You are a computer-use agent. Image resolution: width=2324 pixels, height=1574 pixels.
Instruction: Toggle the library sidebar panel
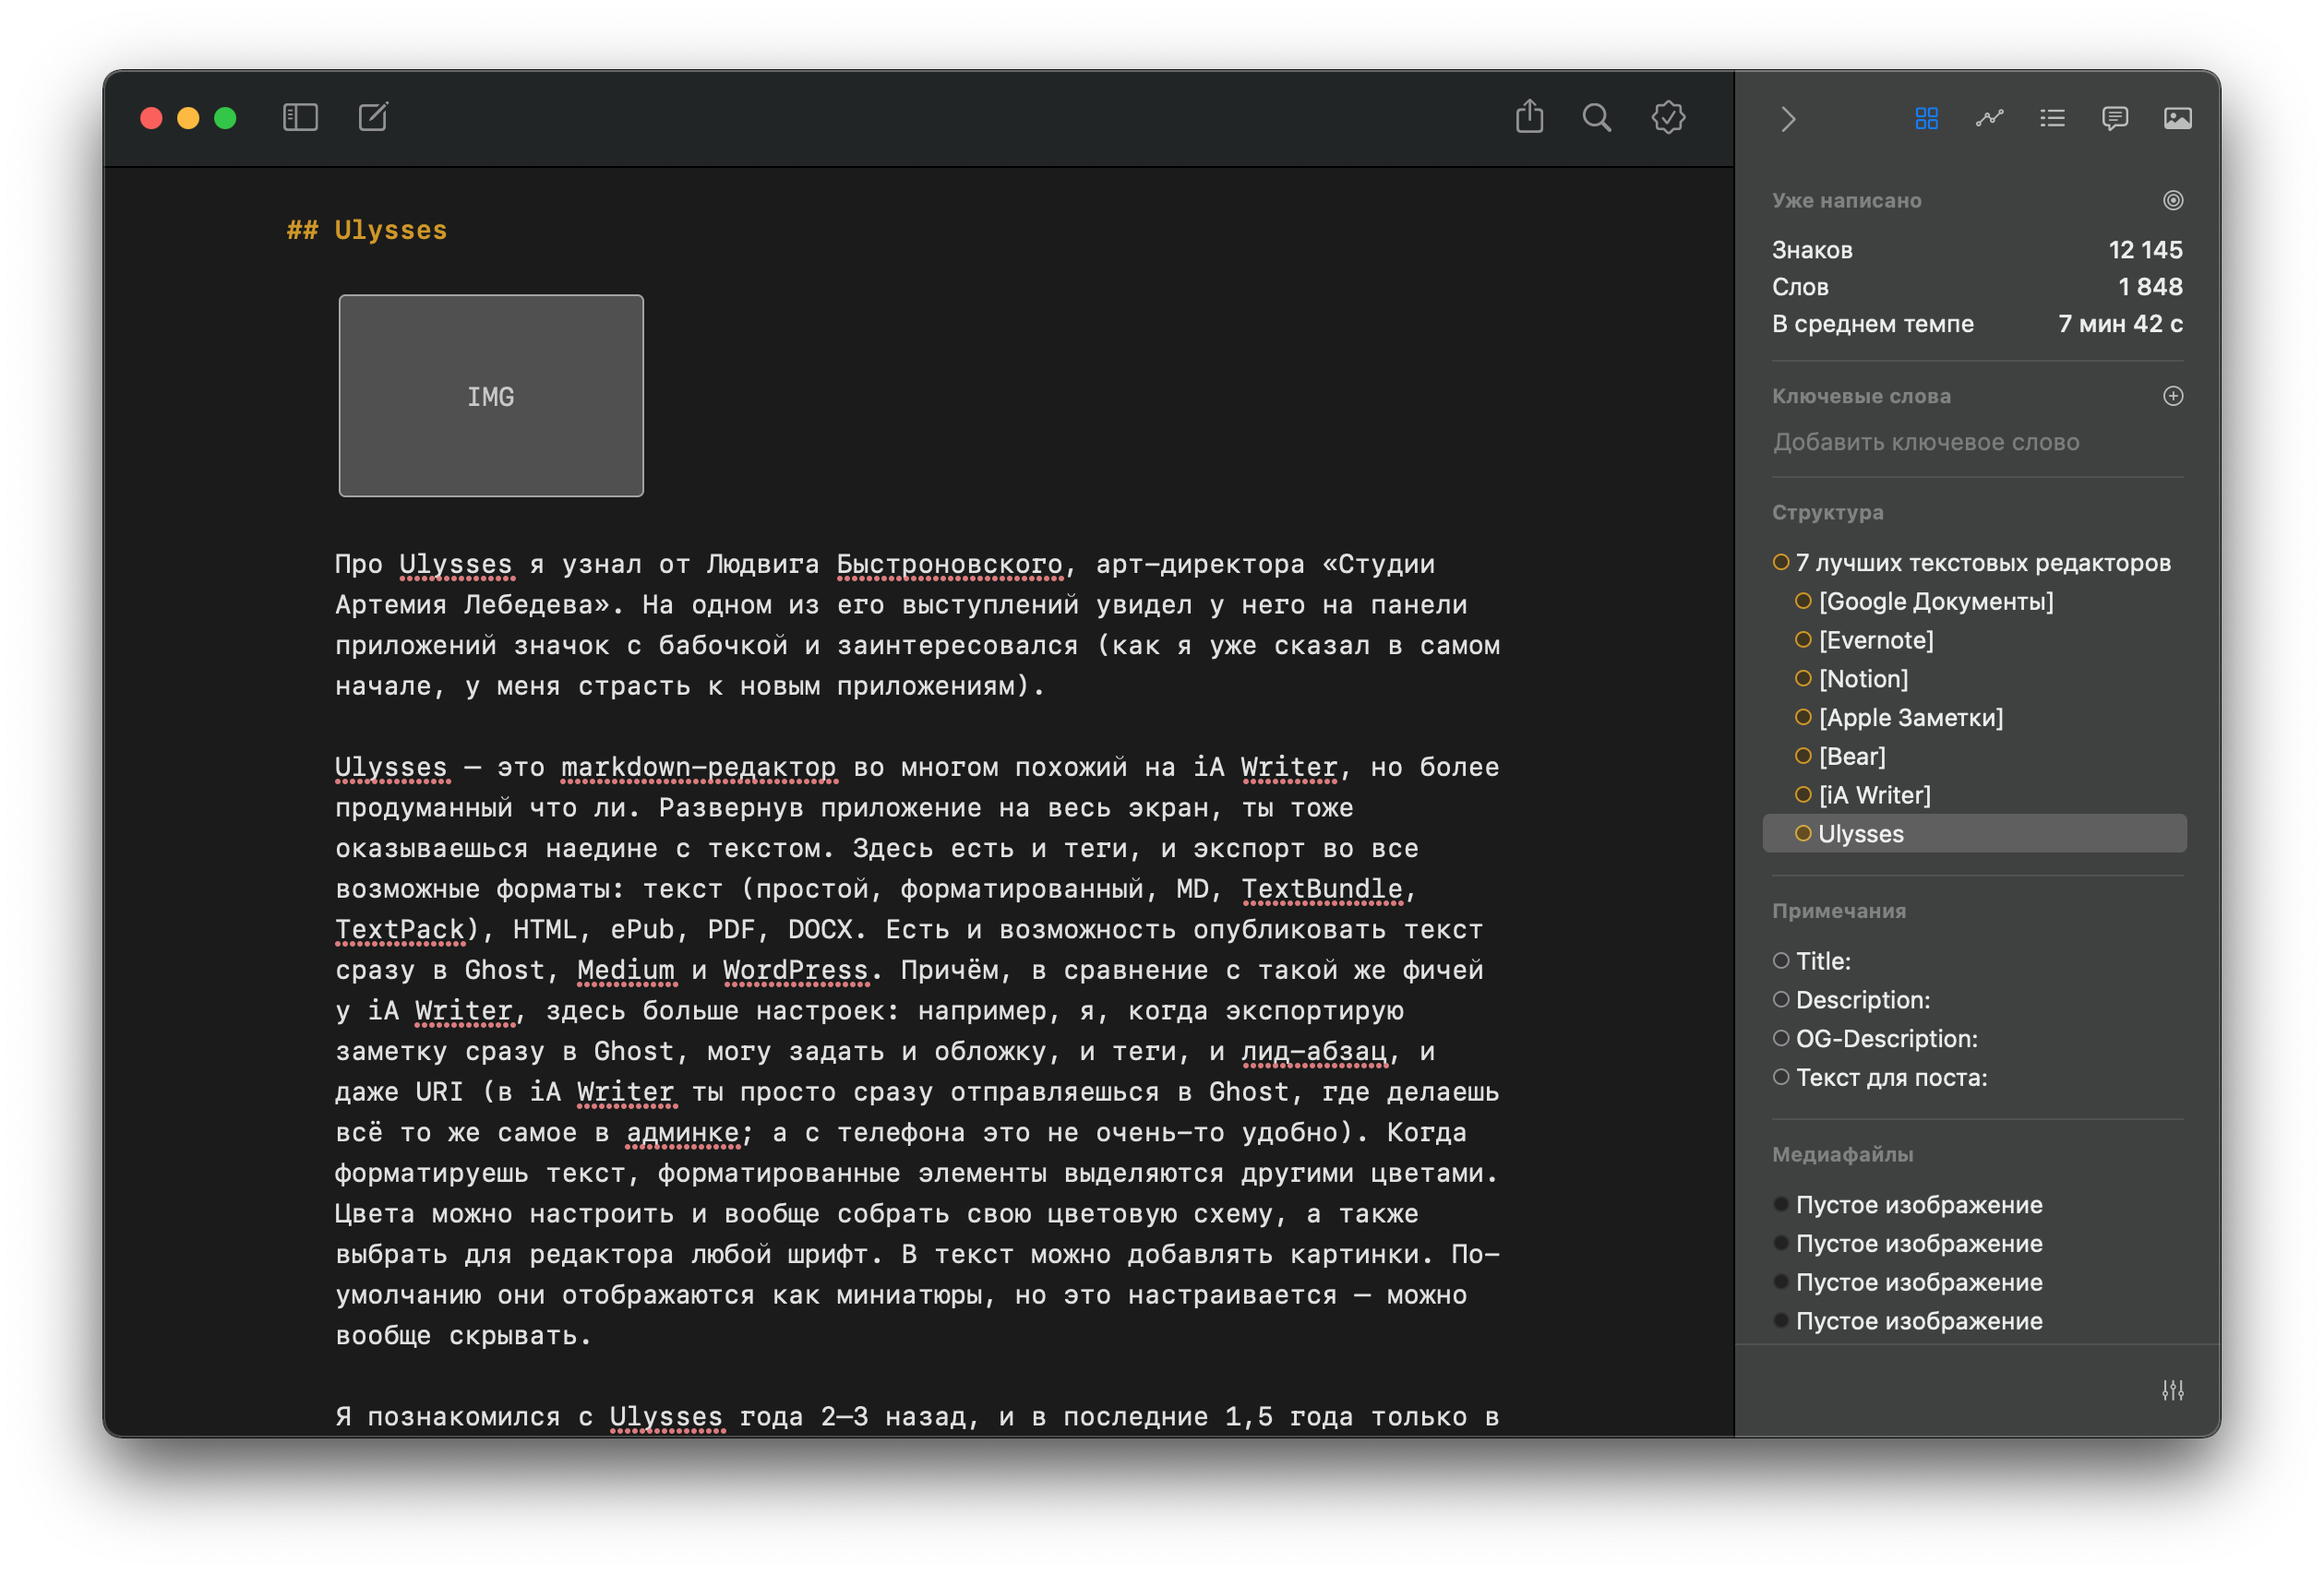(x=300, y=118)
